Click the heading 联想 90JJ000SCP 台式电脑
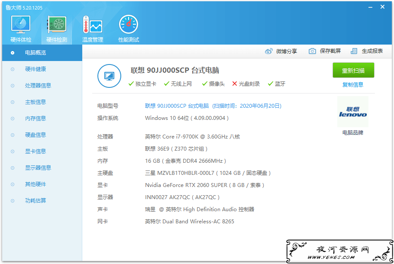394x264 pixels. pyautogui.click(x=175, y=71)
